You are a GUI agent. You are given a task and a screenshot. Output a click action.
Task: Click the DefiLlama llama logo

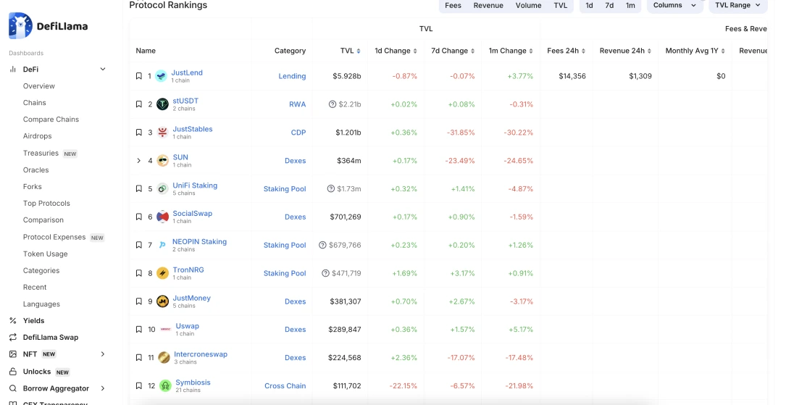pos(20,25)
